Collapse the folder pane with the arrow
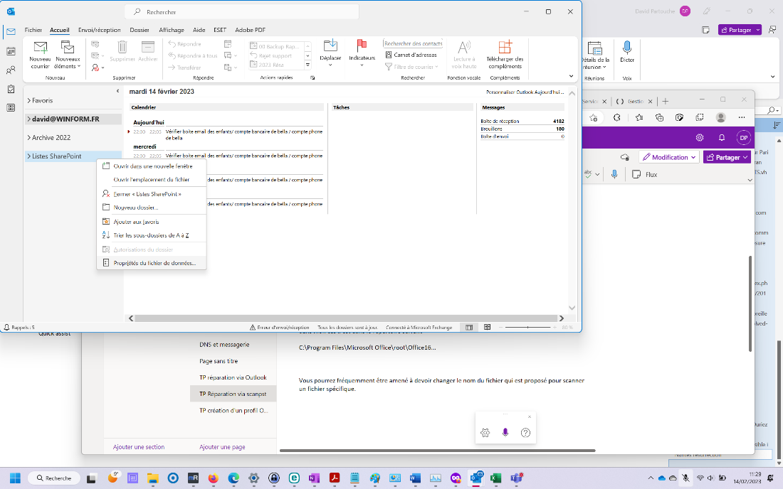 [x=118, y=91]
